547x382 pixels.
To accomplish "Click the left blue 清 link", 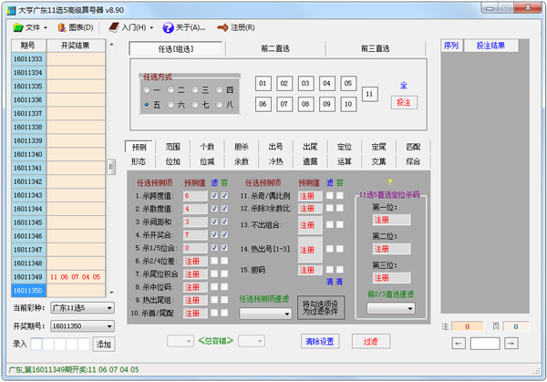I will point(329,282).
